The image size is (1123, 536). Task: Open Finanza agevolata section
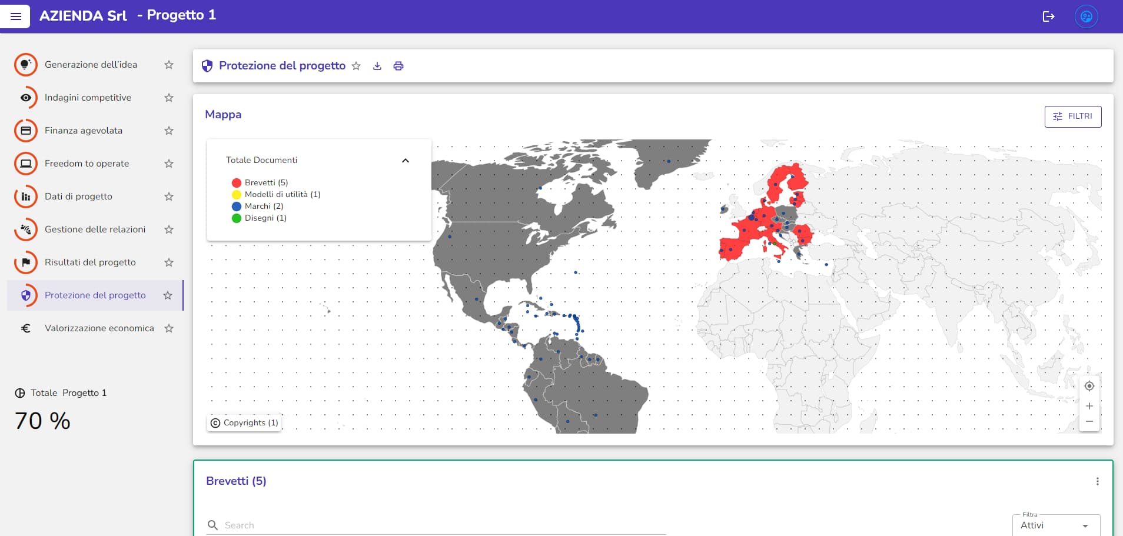(84, 131)
